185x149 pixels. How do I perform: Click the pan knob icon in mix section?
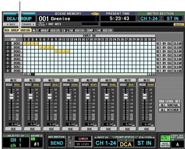click(70, 138)
